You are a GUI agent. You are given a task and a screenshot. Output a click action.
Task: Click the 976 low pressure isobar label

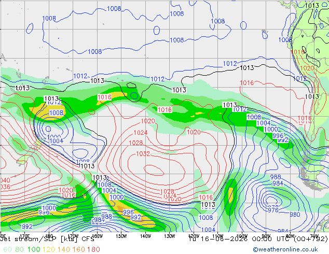pos(273,210)
